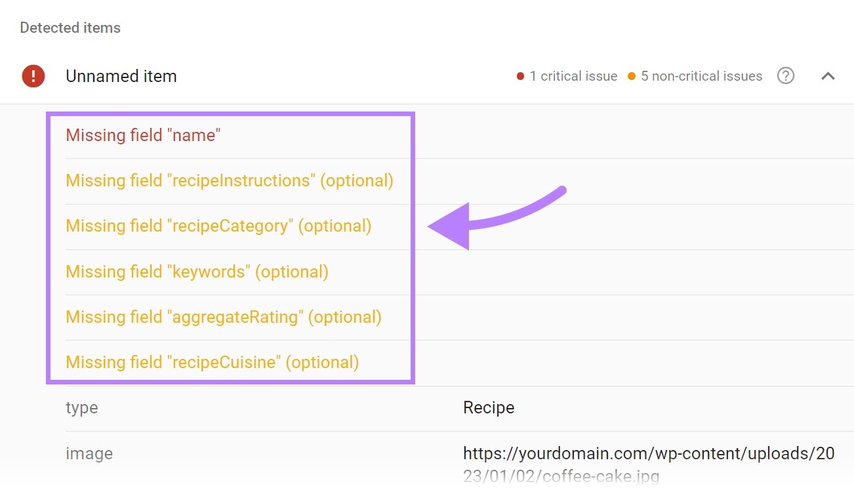Click the Recipe type value
This screenshot has width=854, height=496.
point(489,408)
